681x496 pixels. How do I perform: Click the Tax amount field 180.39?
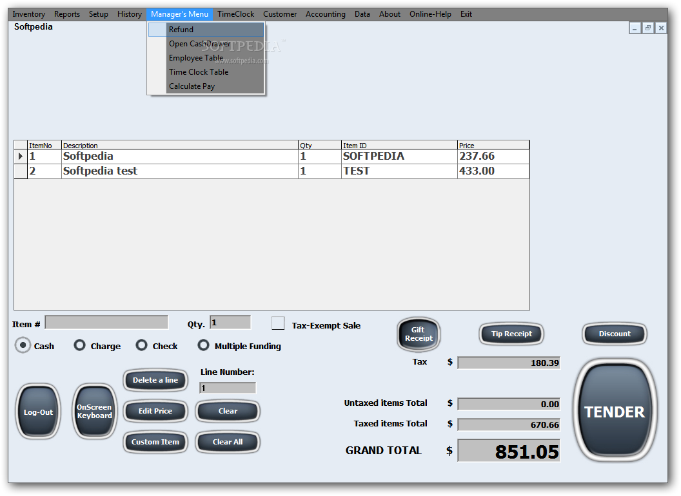[509, 363]
